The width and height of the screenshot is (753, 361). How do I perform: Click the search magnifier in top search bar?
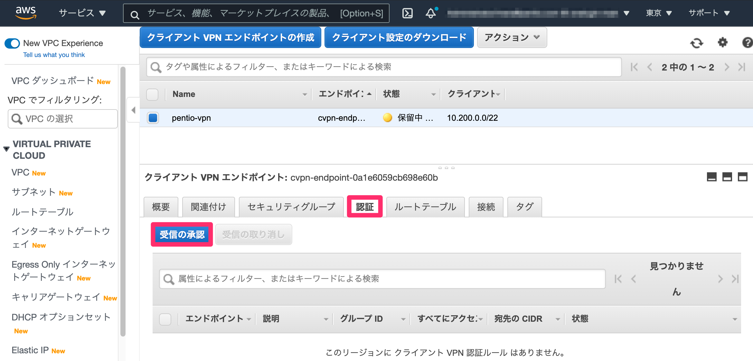135,14
